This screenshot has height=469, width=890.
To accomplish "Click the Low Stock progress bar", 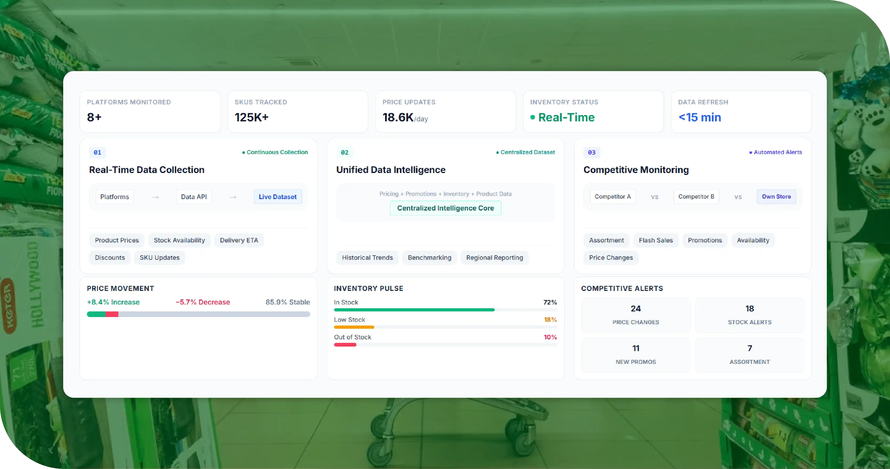I will click(x=445, y=327).
